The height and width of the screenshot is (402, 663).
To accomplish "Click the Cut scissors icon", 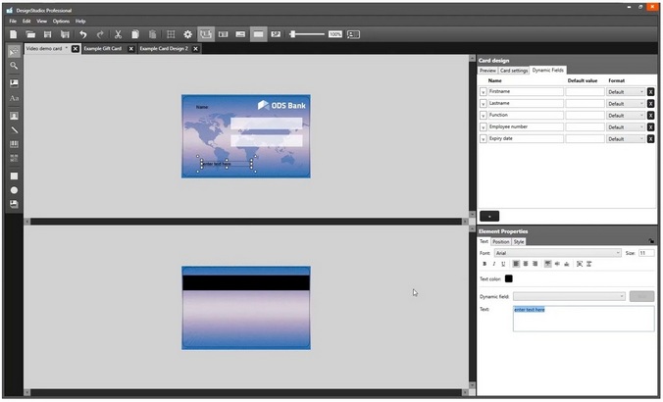I will click(118, 34).
